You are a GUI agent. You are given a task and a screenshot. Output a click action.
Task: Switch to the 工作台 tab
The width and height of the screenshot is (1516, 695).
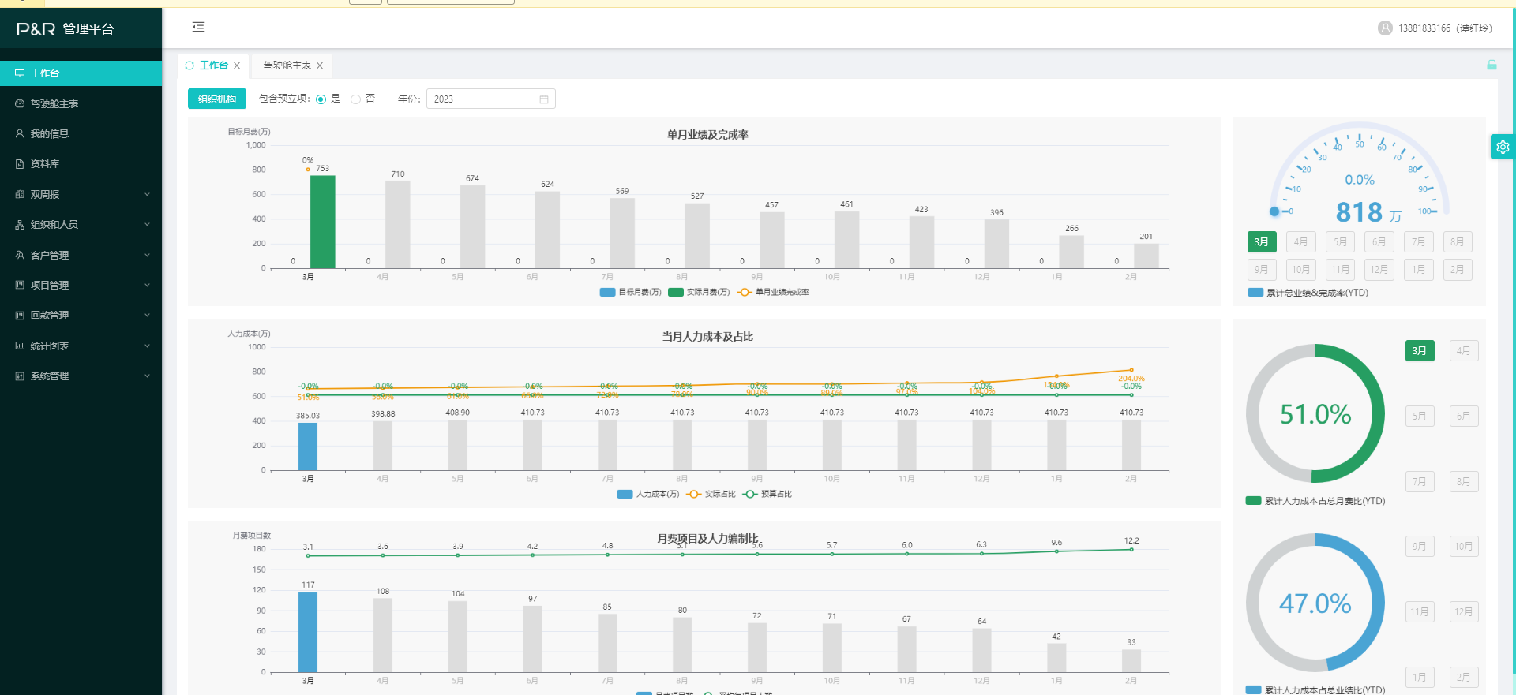tap(213, 65)
